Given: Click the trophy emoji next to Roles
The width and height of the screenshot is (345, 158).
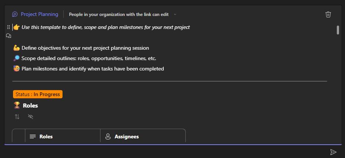Looking at the screenshot, I should [x=17, y=105].
